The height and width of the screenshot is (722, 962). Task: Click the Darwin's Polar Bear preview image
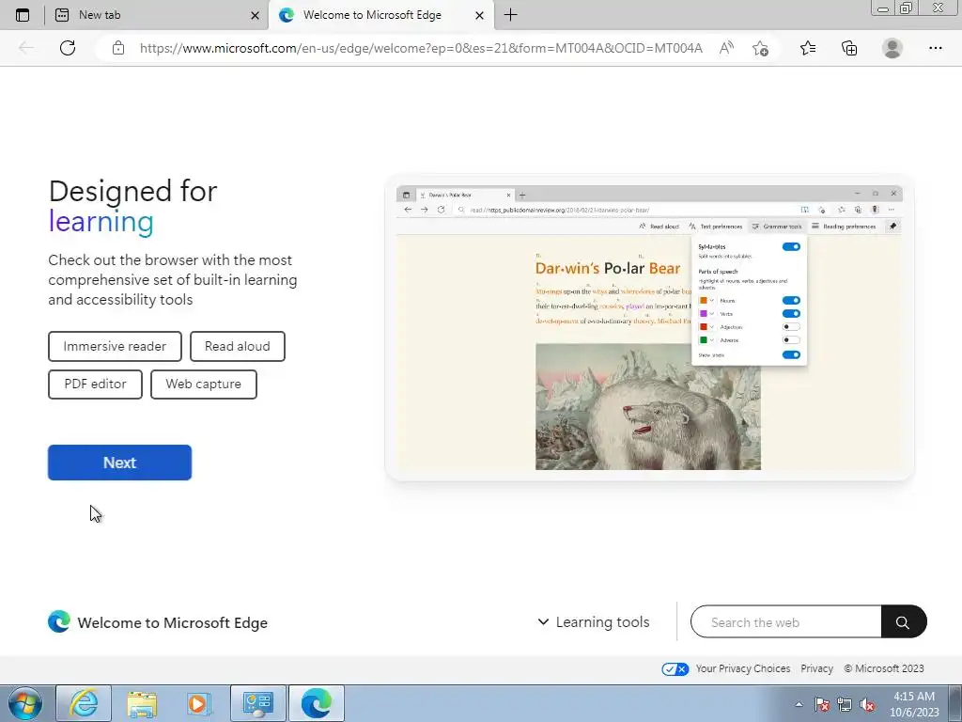(648, 406)
